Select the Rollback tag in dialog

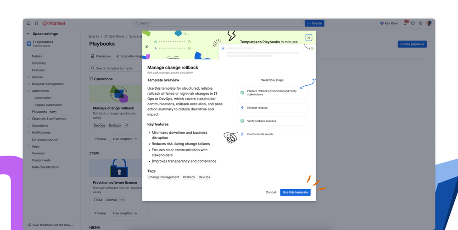point(189,177)
